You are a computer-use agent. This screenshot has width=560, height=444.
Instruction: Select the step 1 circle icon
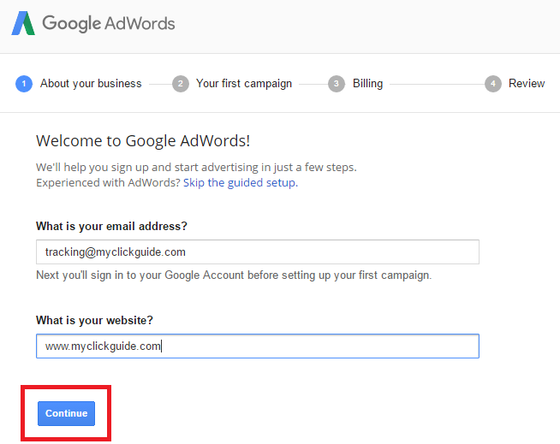(x=24, y=84)
